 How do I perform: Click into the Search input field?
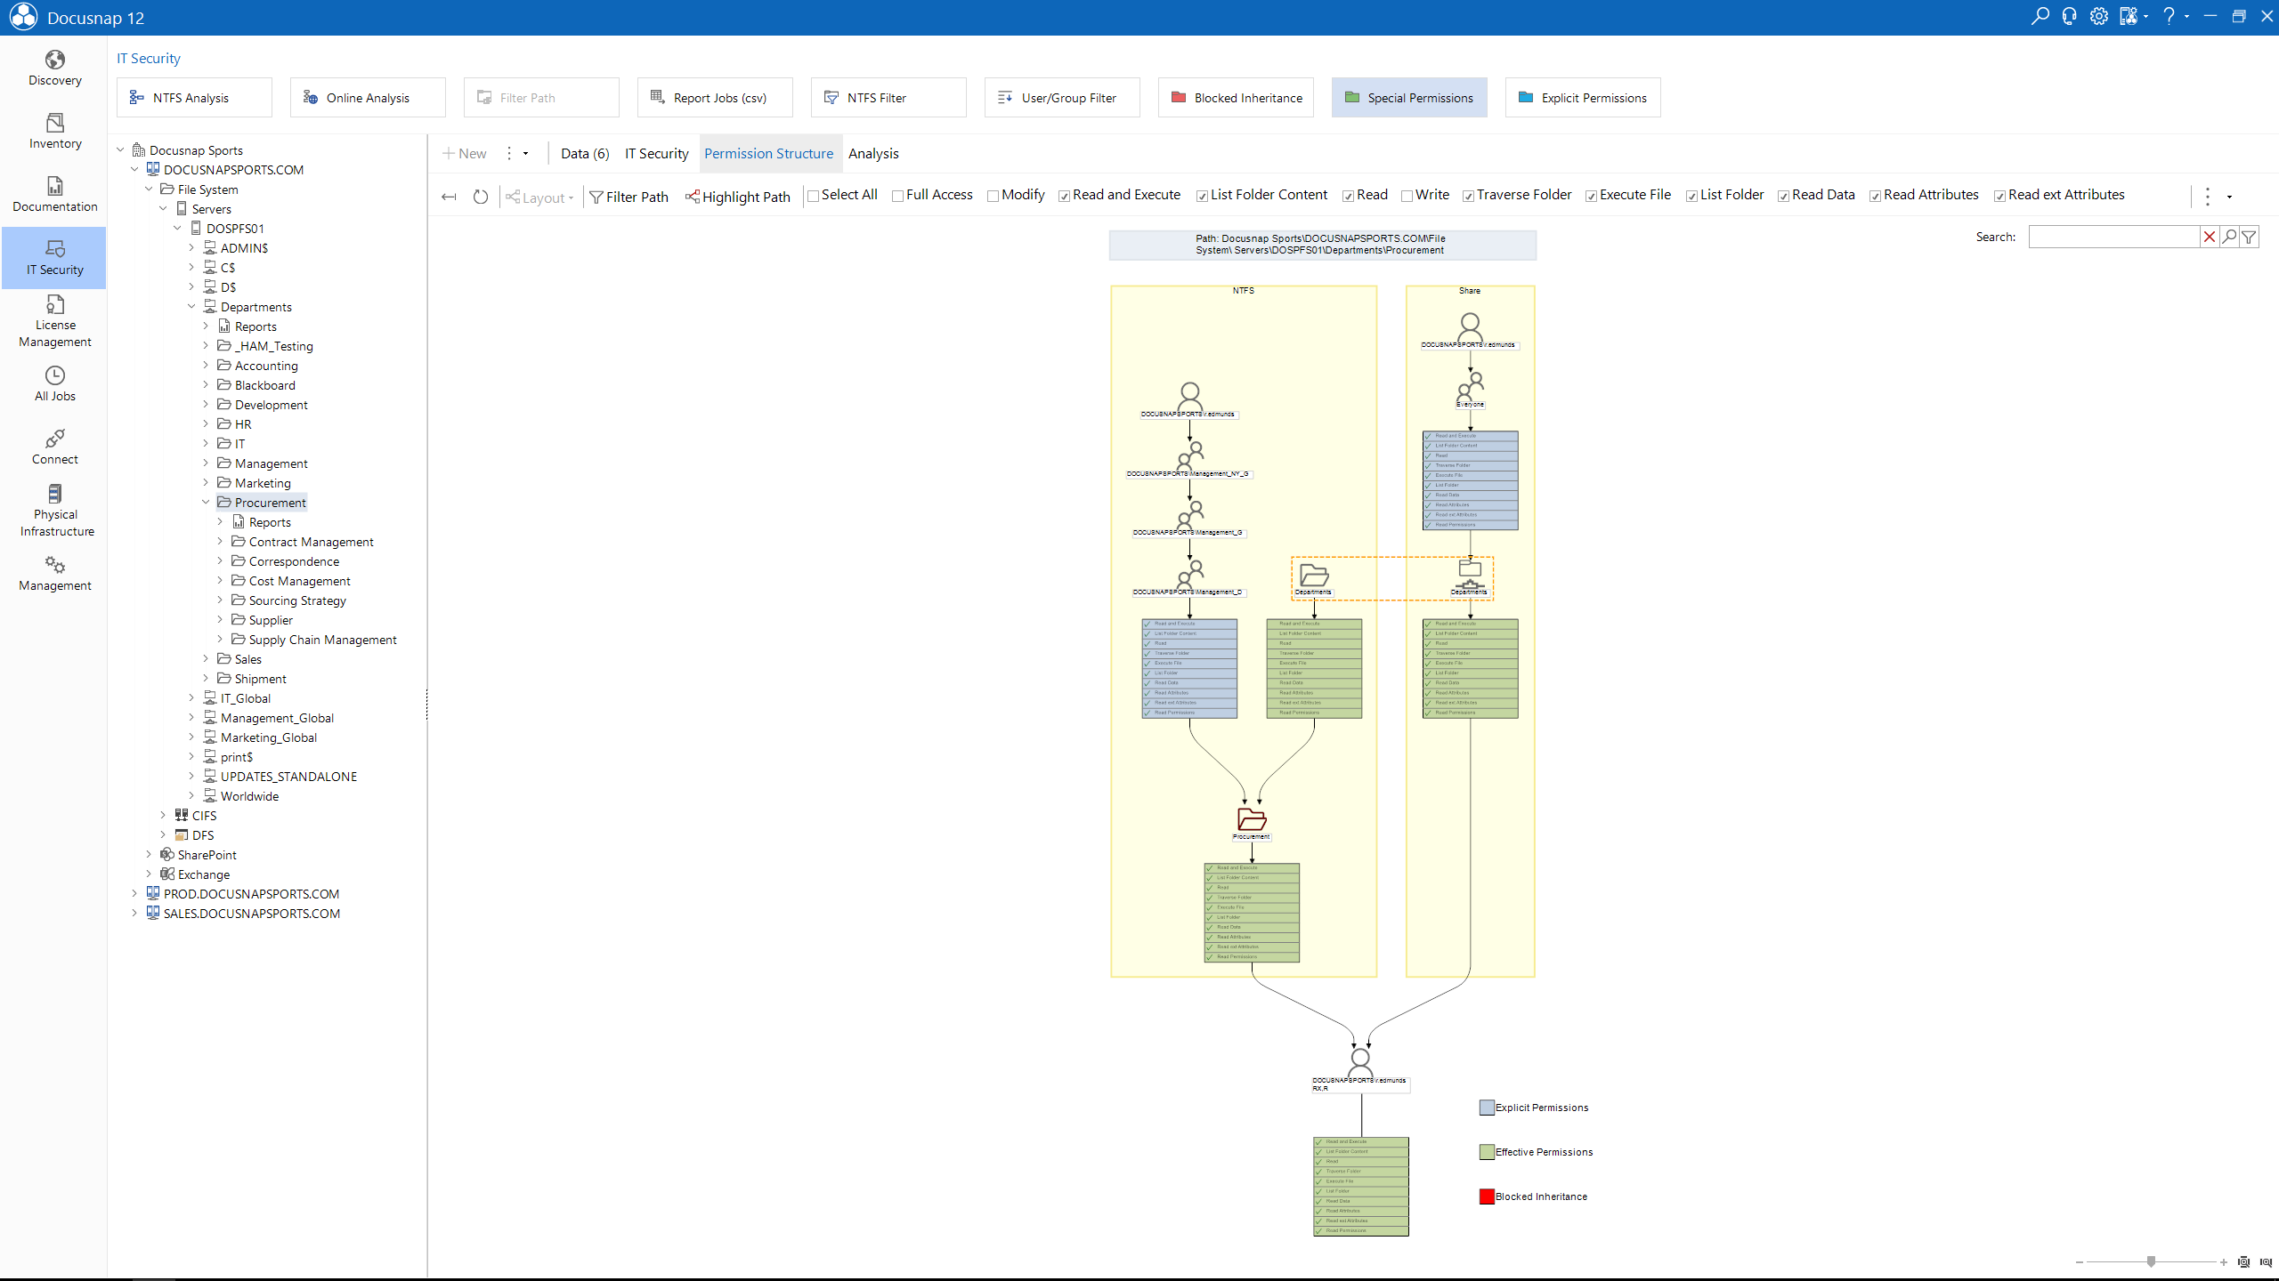click(x=2113, y=237)
